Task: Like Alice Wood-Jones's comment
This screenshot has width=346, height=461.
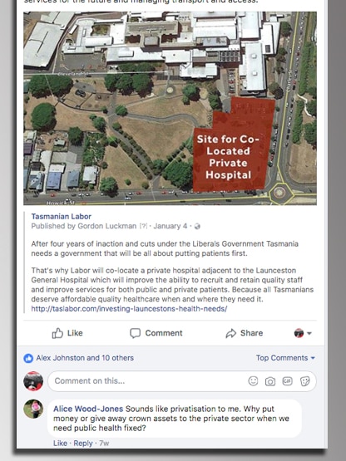Action: point(60,443)
